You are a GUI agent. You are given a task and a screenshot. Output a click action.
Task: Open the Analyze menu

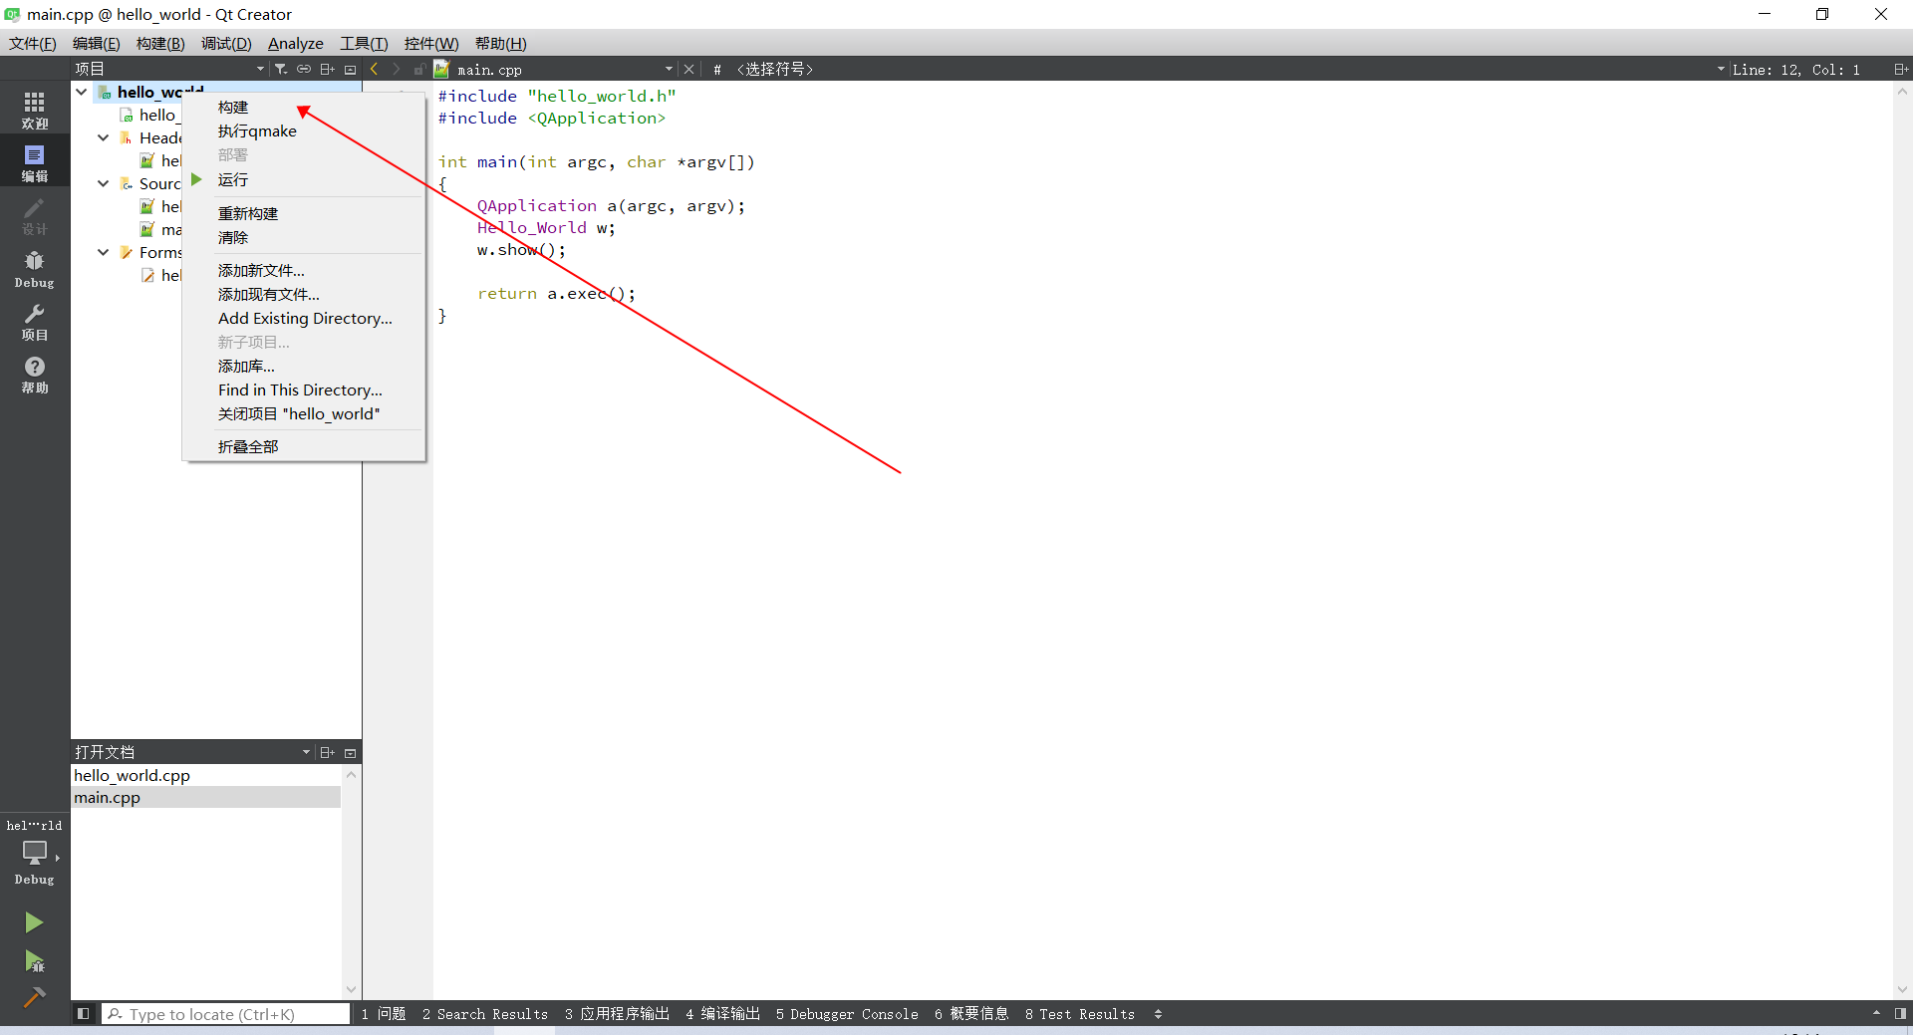tap(296, 43)
